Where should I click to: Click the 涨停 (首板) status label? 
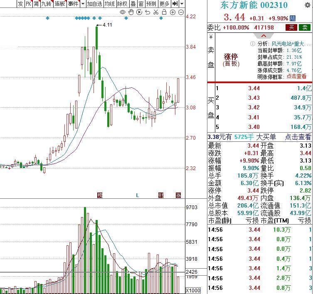tap(231, 60)
